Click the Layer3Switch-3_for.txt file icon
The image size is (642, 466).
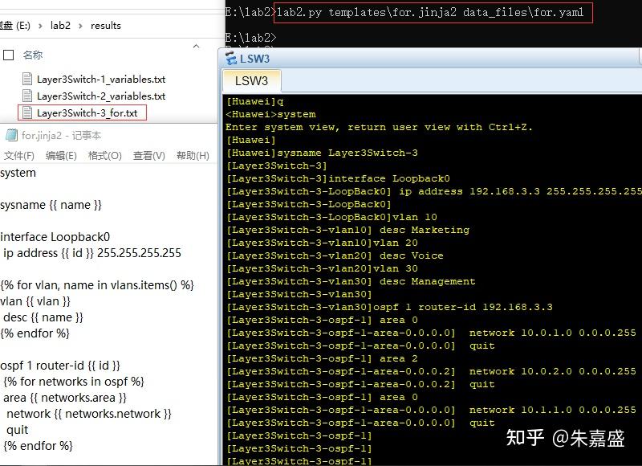[x=27, y=112]
